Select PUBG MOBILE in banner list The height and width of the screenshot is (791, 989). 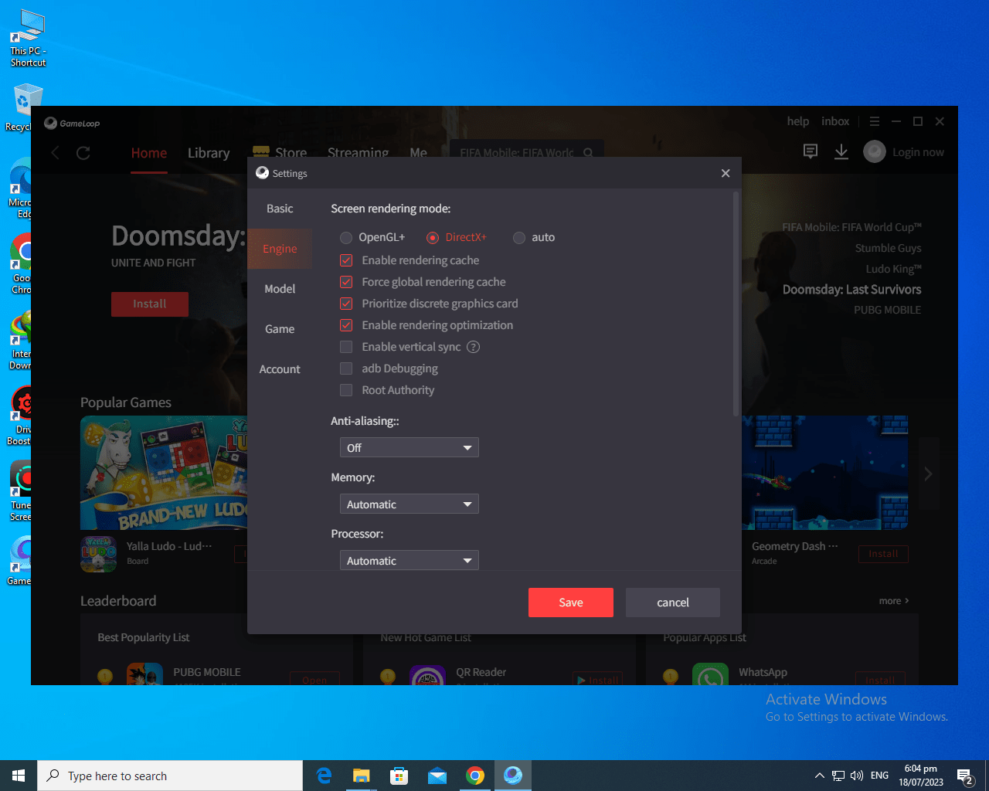888,310
